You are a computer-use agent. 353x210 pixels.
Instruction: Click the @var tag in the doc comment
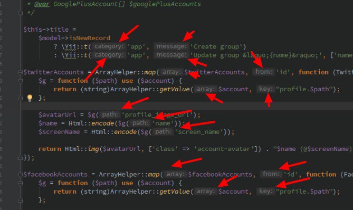pyautogui.click(x=42, y=4)
